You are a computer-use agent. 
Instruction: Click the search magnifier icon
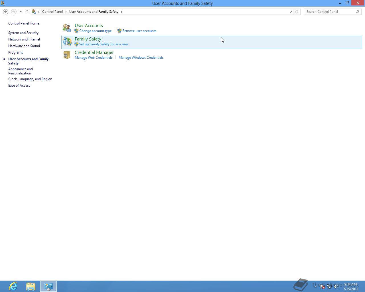pyautogui.click(x=358, y=12)
